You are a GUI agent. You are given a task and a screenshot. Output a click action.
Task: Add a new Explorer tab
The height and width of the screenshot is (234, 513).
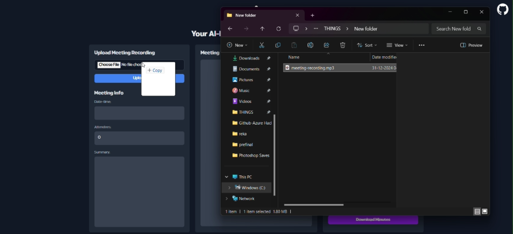313,16
